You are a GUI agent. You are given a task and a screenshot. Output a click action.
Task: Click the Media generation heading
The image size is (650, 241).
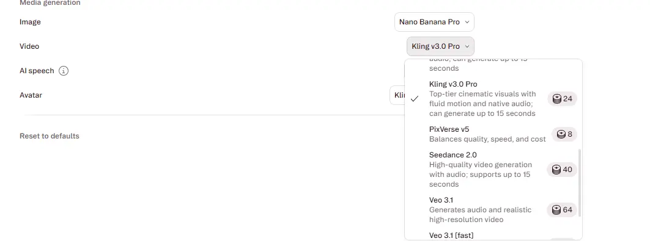tap(50, 3)
